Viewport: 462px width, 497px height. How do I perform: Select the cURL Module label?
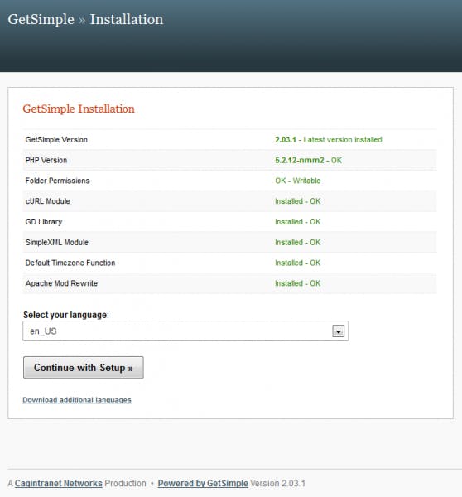click(x=47, y=201)
